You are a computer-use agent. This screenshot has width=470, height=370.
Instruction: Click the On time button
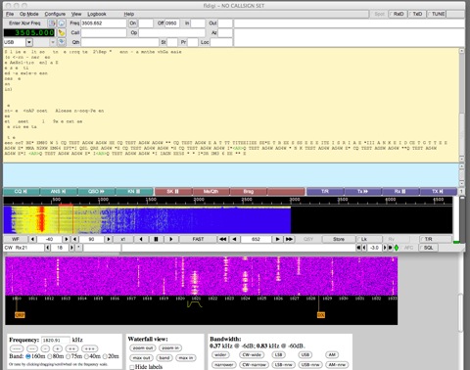coord(133,23)
